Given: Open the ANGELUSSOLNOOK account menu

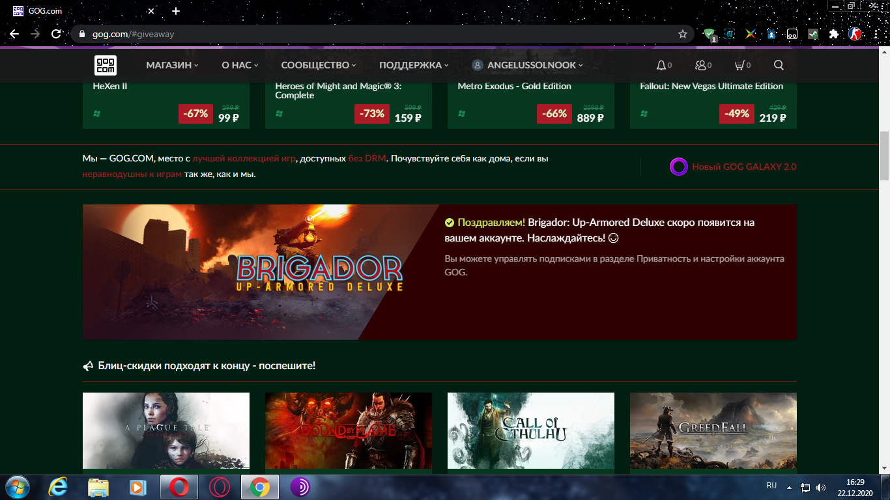Looking at the screenshot, I should [x=528, y=65].
